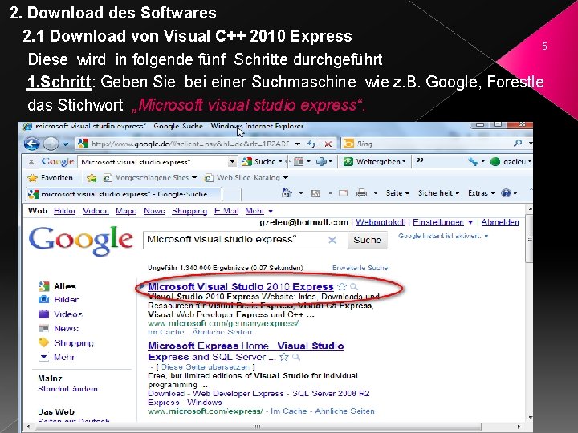Click the Standort ändern link
This screenshot has width=578, height=433.
pos(67,389)
